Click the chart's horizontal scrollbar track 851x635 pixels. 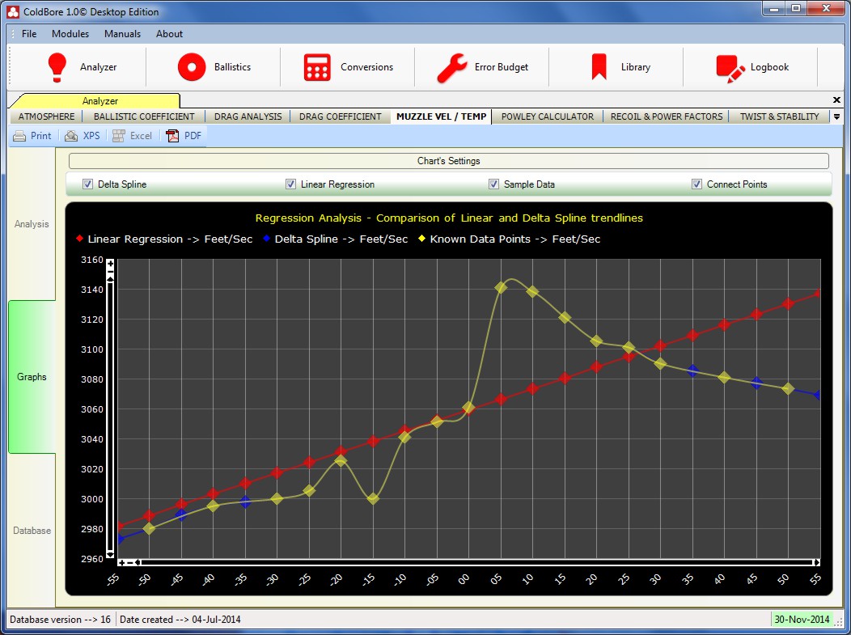(477, 563)
